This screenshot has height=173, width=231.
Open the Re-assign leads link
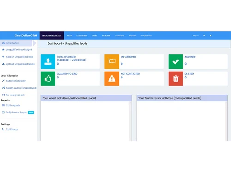15,95
